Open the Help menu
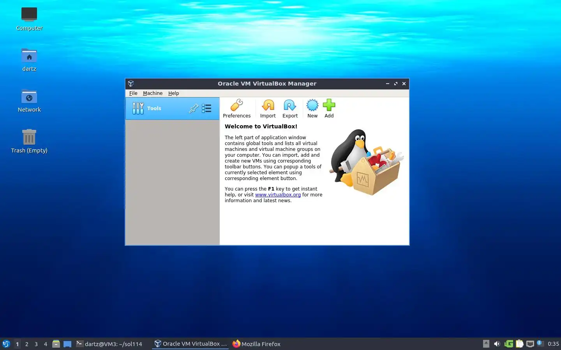 coord(173,93)
